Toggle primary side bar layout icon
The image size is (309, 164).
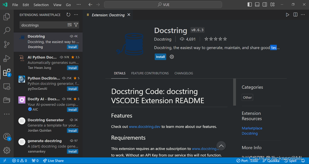(250, 5)
